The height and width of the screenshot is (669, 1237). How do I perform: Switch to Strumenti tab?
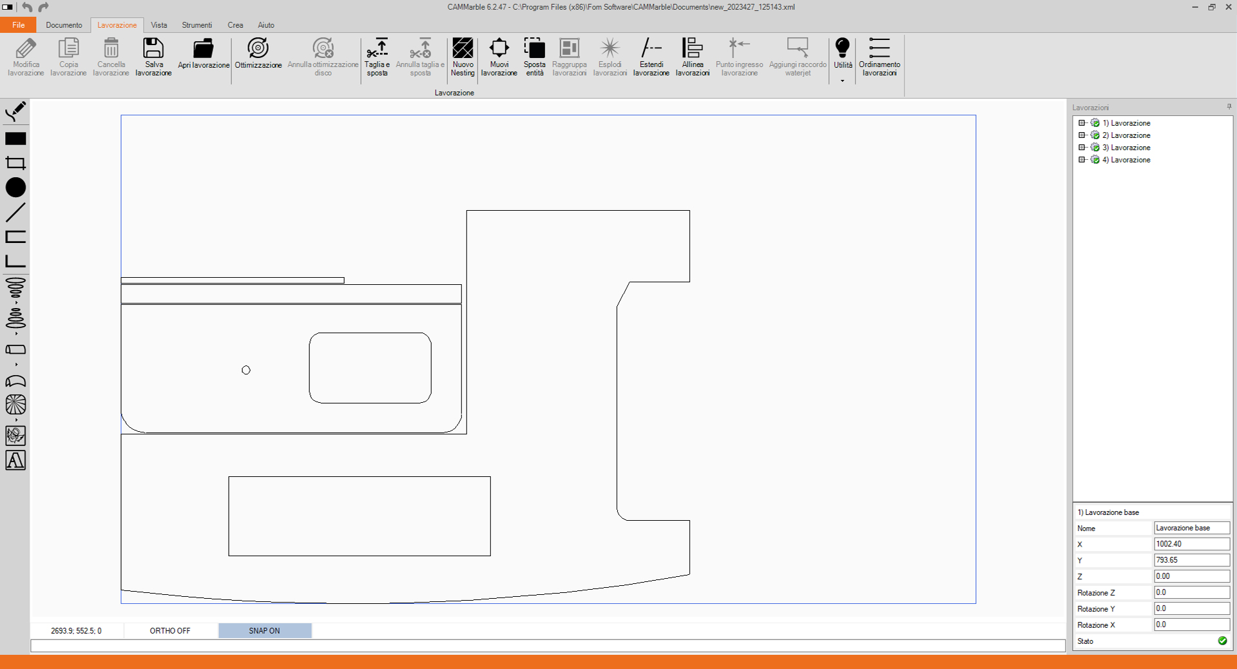click(197, 25)
